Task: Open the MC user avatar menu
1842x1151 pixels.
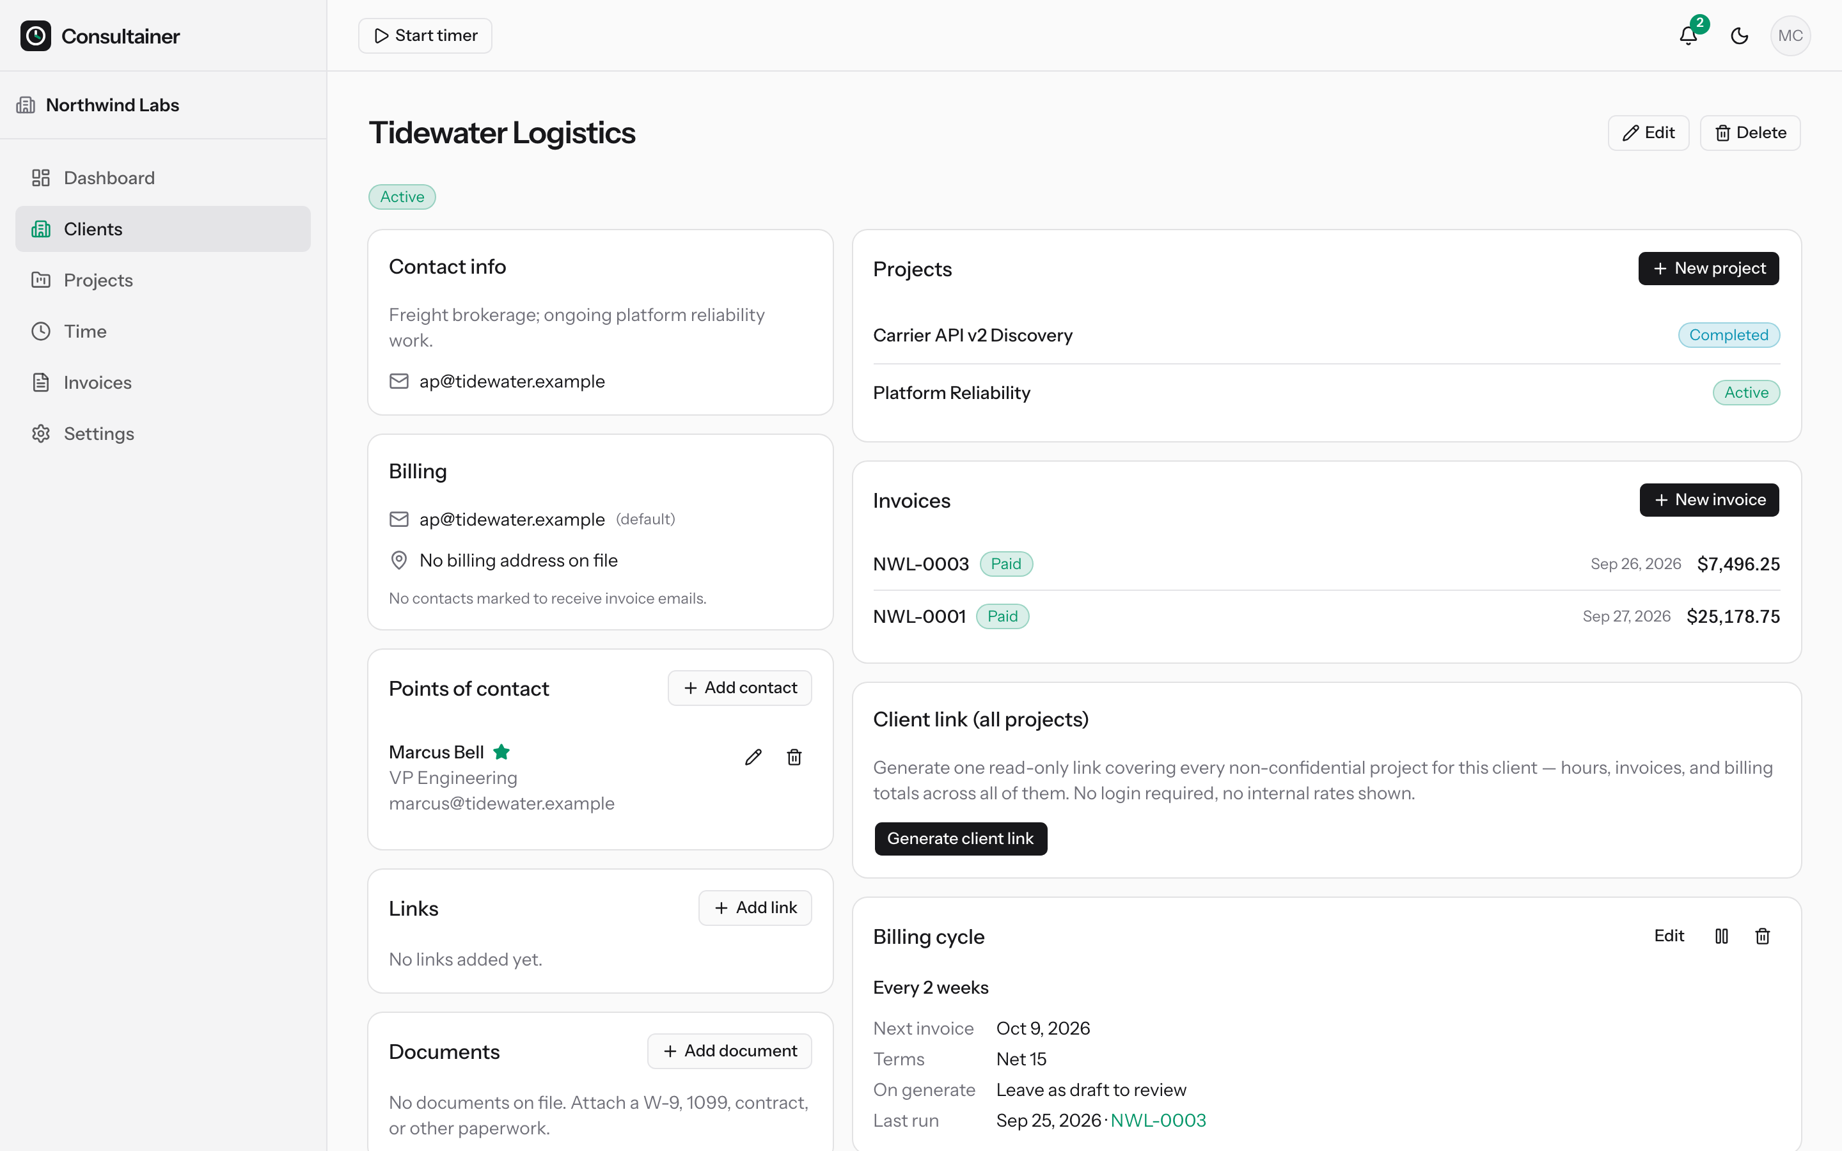Action: click(1790, 36)
